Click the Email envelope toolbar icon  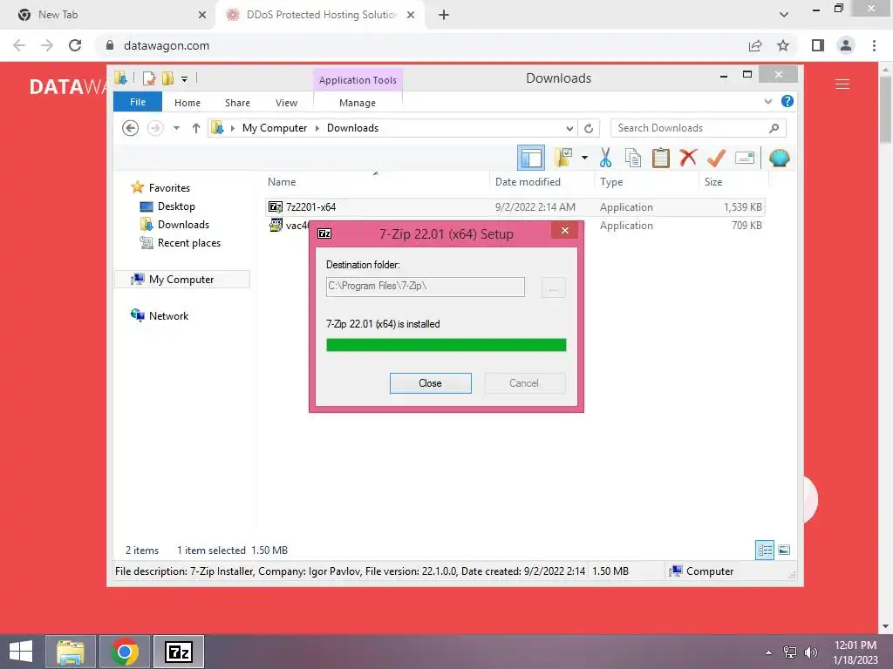pyautogui.click(x=745, y=158)
